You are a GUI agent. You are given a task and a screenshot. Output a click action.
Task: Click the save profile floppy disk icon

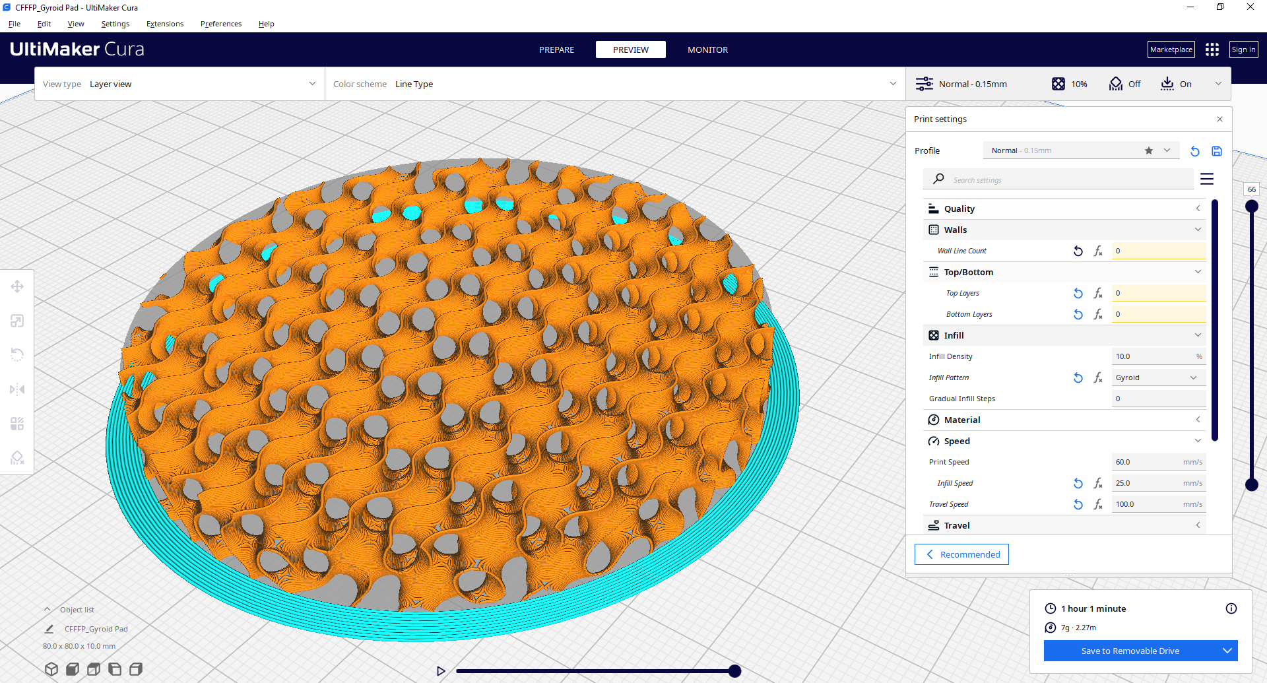(1217, 151)
